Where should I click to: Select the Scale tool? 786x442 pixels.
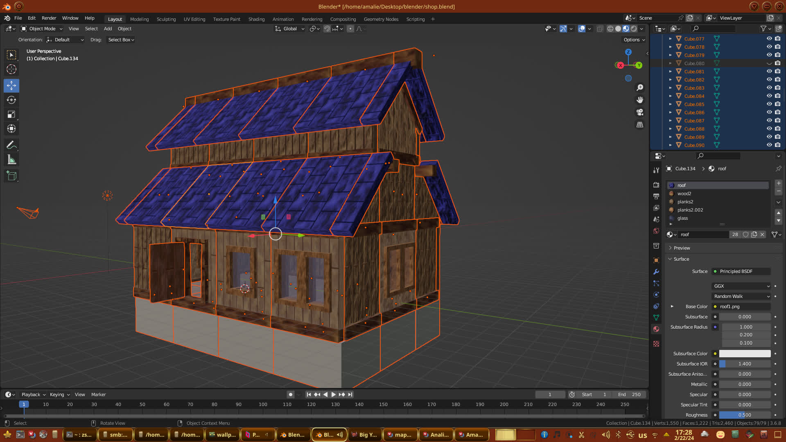coord(11,115)
